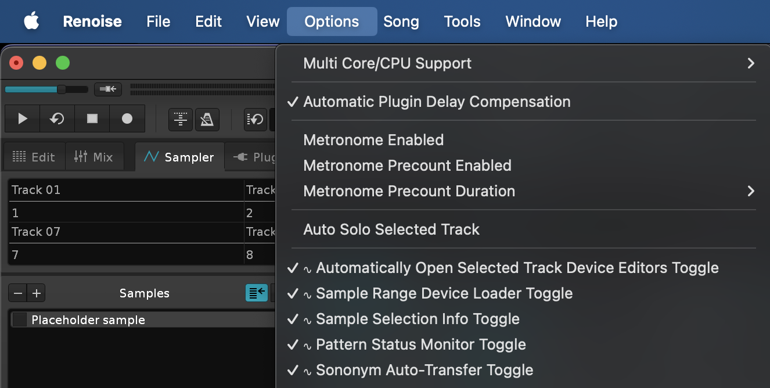Turn off Pattern Status Monitor Toggle

[420, 344]
